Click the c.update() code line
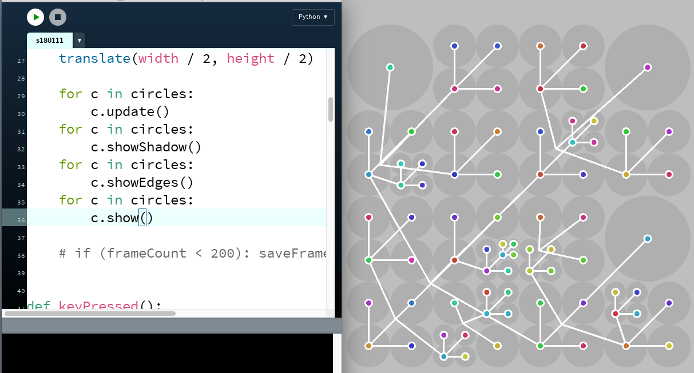694x373 pixels. pyautogui.click(x=129, y=111)
